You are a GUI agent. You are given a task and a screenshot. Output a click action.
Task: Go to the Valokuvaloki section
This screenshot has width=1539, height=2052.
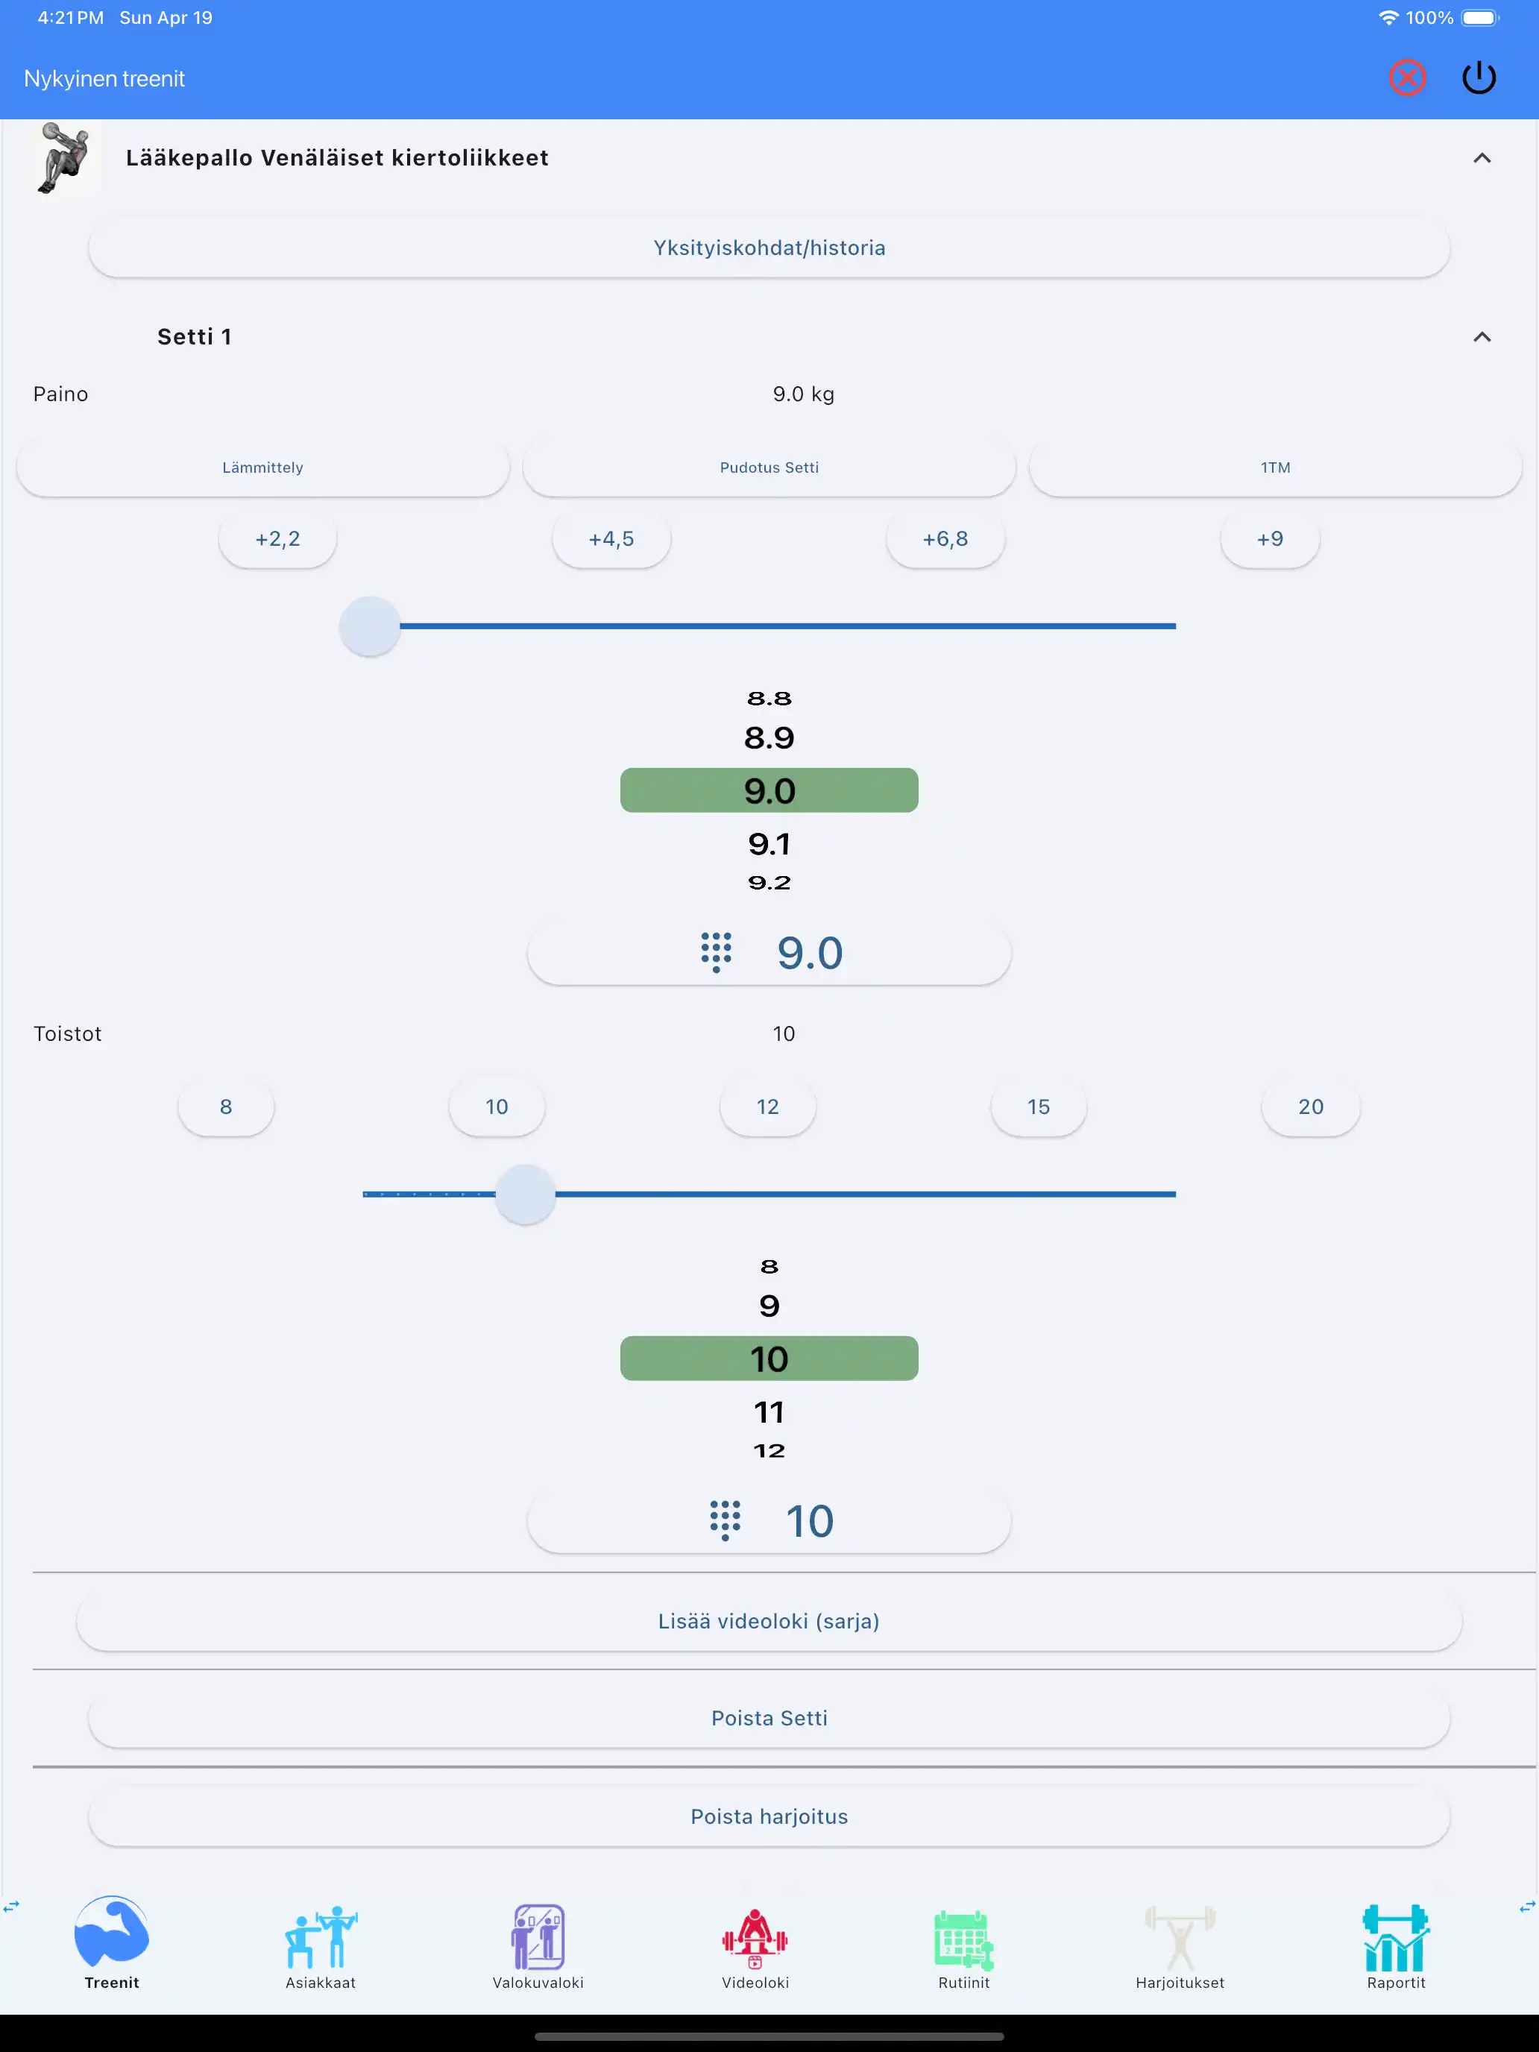point(538,1946)
